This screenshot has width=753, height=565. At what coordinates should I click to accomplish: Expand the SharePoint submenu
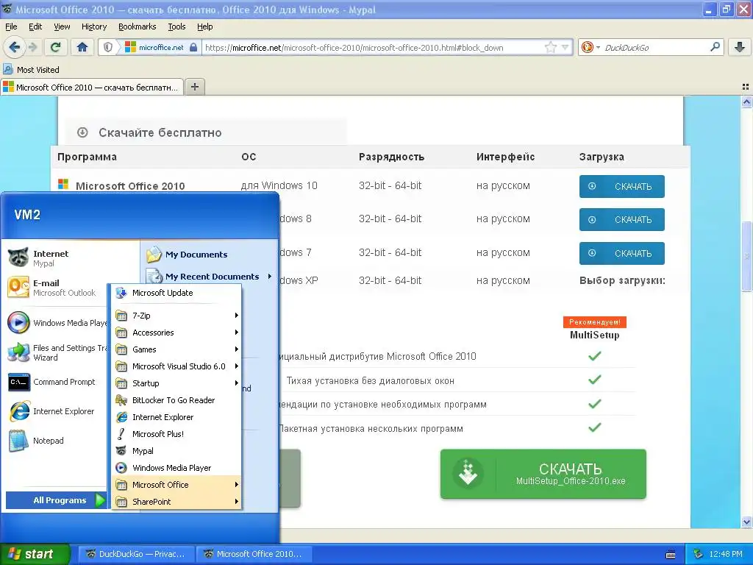pos(176,502)
